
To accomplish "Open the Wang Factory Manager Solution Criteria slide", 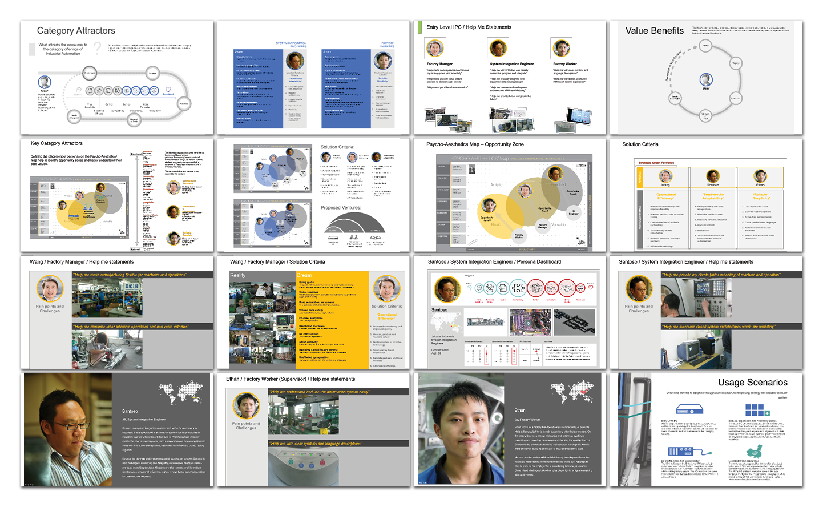I will (x=313, y=312).
